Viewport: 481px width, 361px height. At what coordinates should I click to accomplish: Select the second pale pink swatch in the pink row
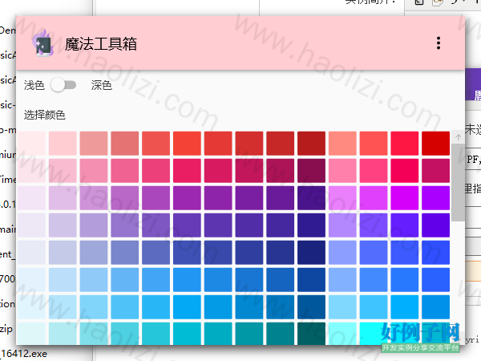pyautogui.click(x=63, y=171)
